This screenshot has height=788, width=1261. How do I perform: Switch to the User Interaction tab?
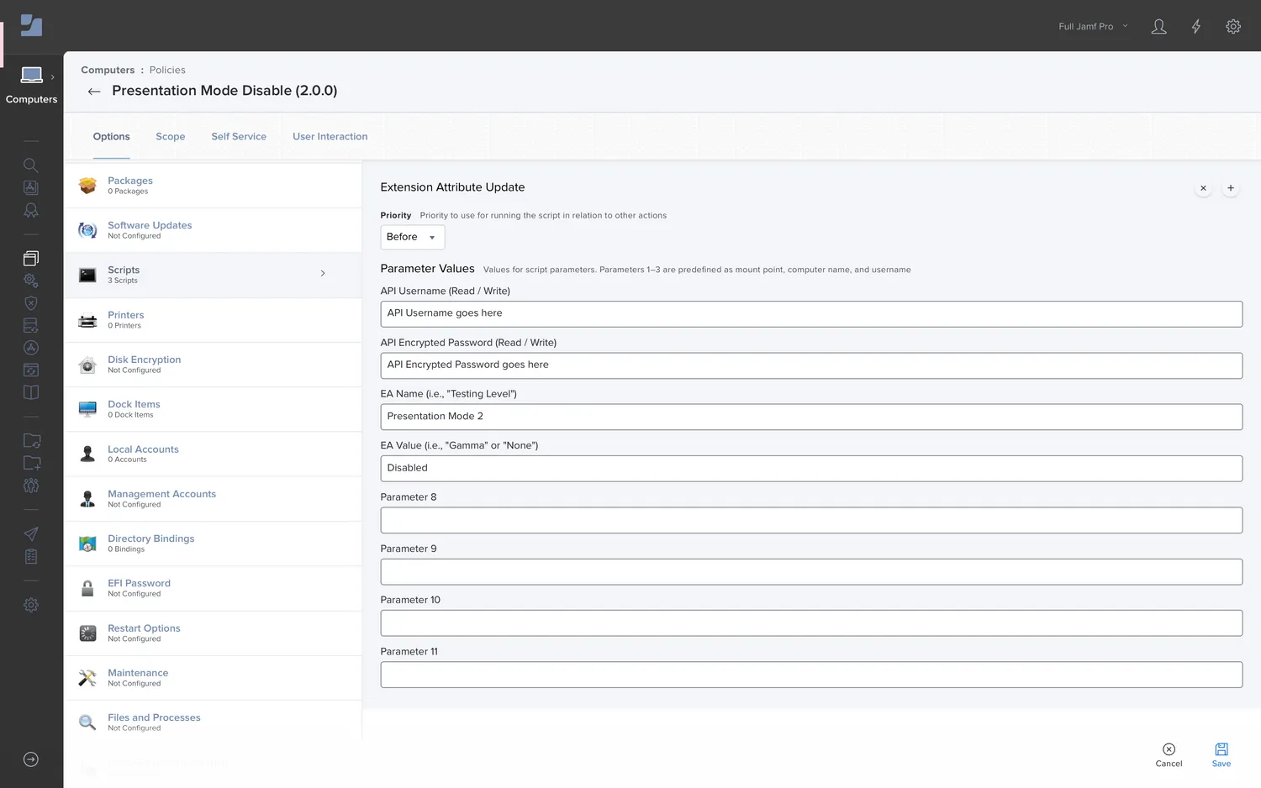(330, 136)
